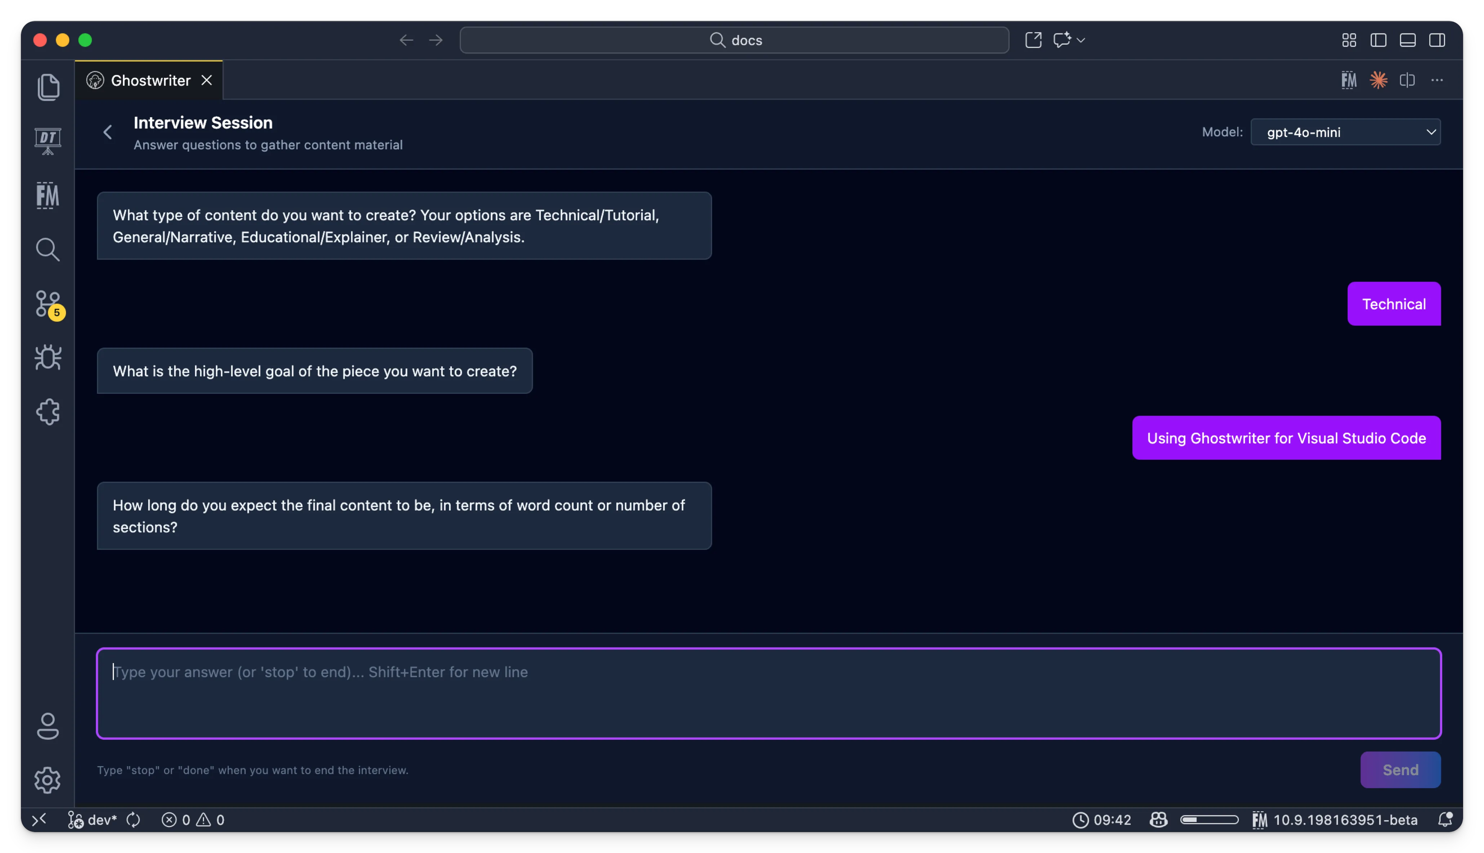The width and height of the screenshot is (1484, 853).
Task: Toggle the secondary side bar
Action: pos(1436,40)
